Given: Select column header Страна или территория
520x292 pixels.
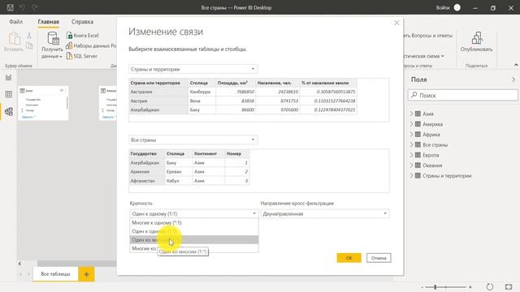Looking at the screenshot, I should (158, 83).
